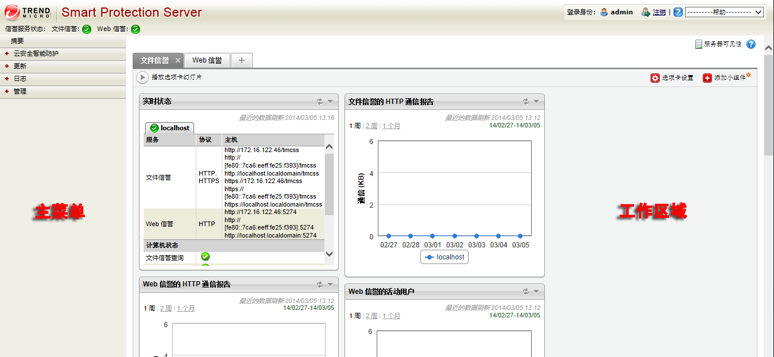This screenshot has width=774, height=357.
Task: Click the help question icon next to 注销
Action: (x=678, y=12)
